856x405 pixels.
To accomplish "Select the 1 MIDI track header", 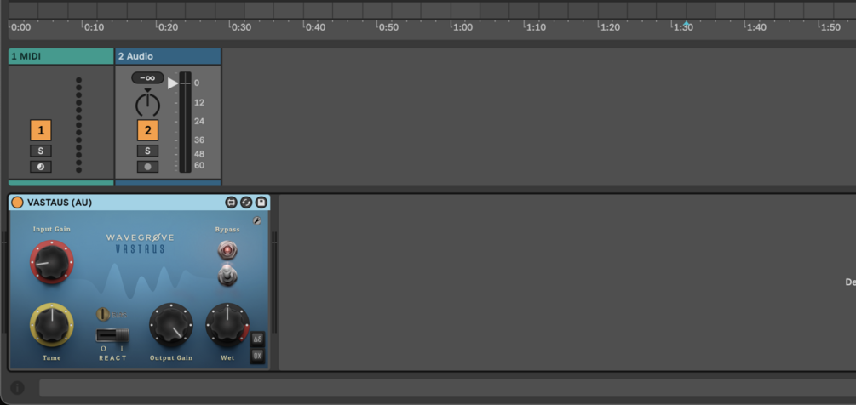I will click(61, 56).
